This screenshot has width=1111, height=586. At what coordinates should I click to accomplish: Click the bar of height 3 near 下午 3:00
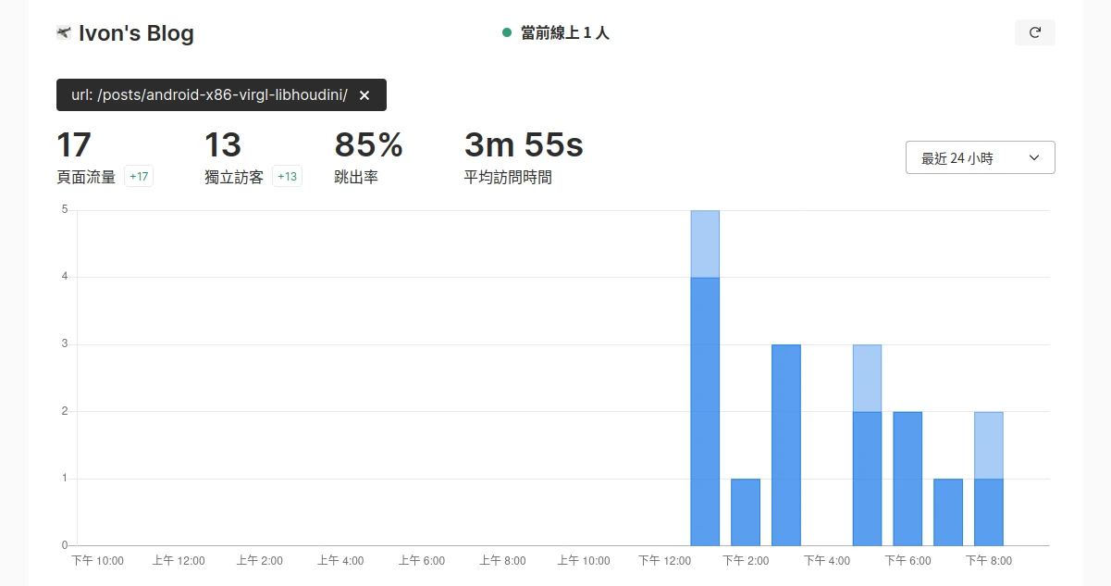(x=785, y=444)
